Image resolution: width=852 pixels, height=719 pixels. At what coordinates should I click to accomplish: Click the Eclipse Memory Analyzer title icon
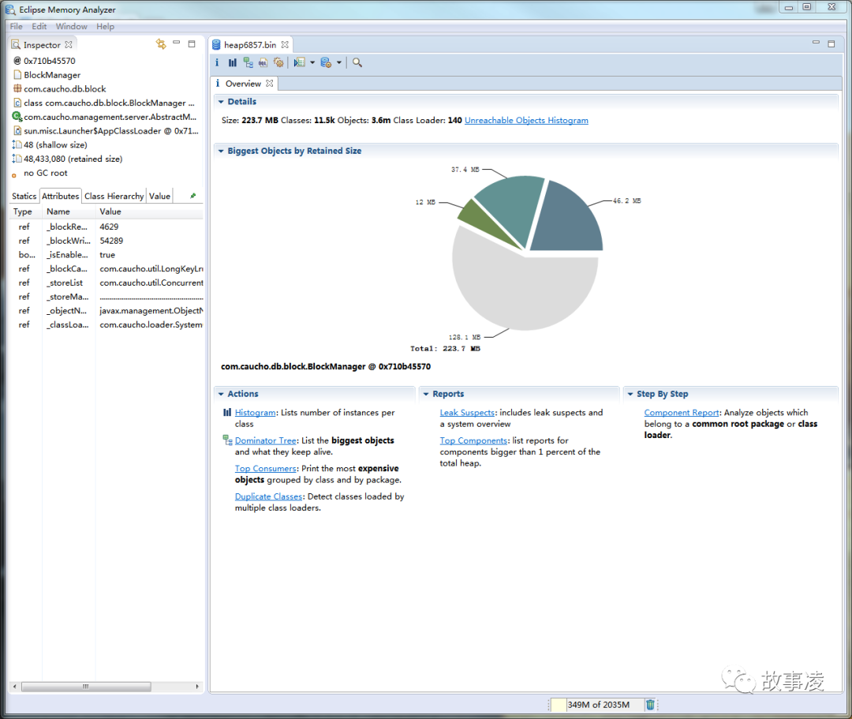tap(10, 9)
